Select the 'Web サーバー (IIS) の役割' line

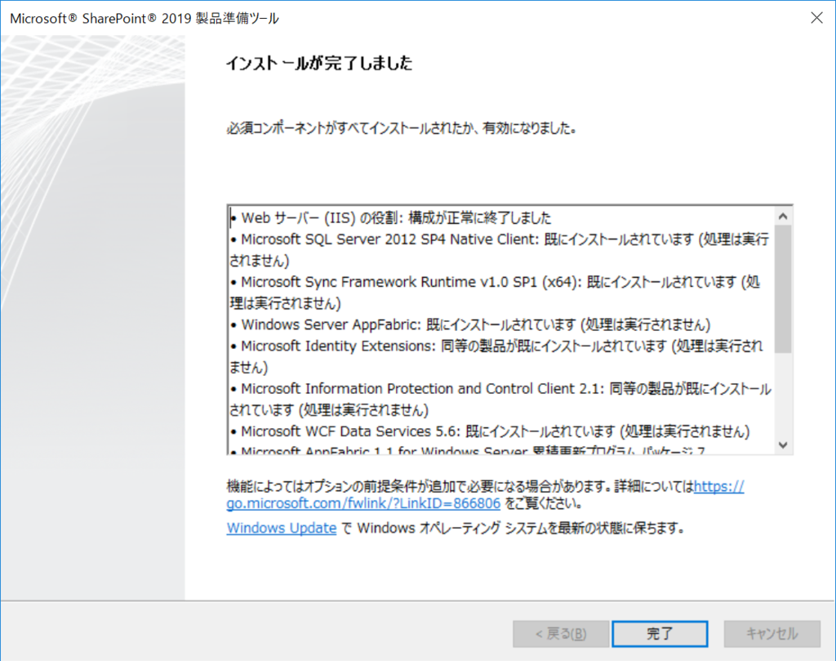coord(391,217)
